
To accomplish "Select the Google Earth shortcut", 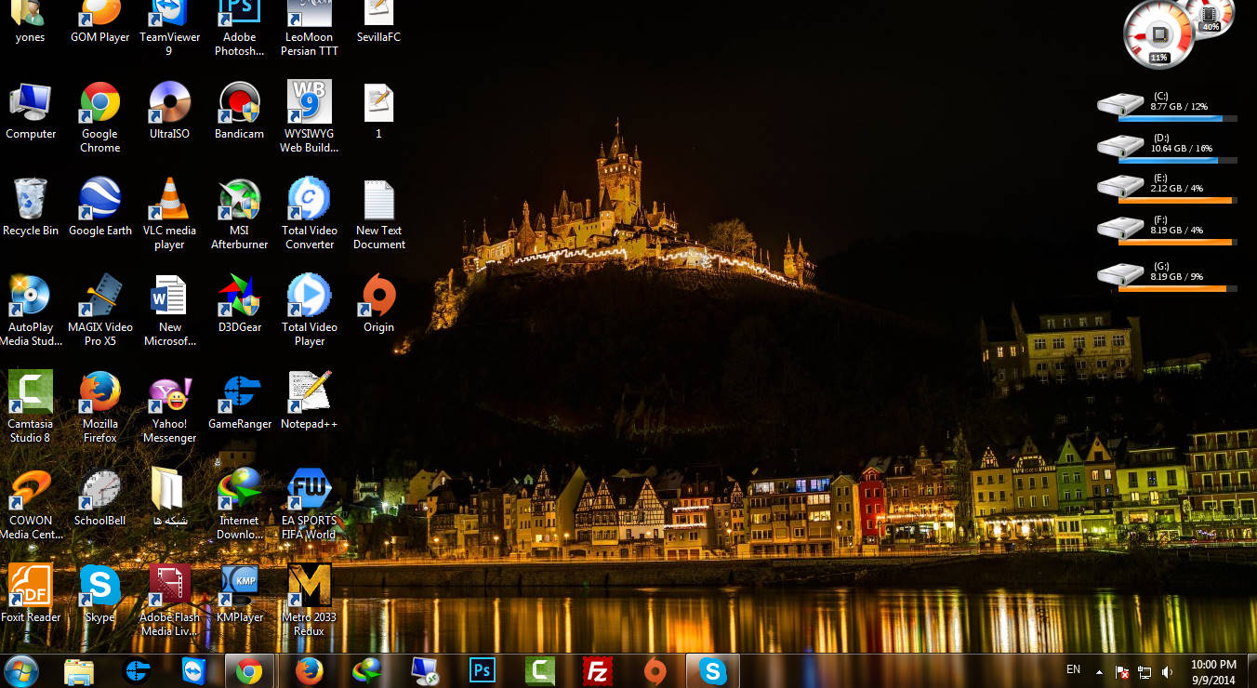I will coord(99,207).
